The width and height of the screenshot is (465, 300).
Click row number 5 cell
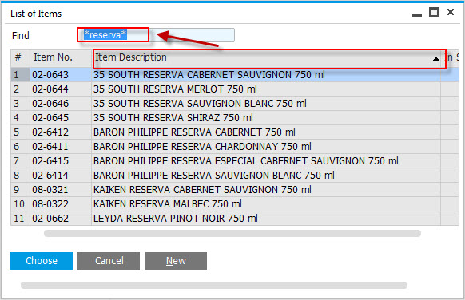point(20,132)
